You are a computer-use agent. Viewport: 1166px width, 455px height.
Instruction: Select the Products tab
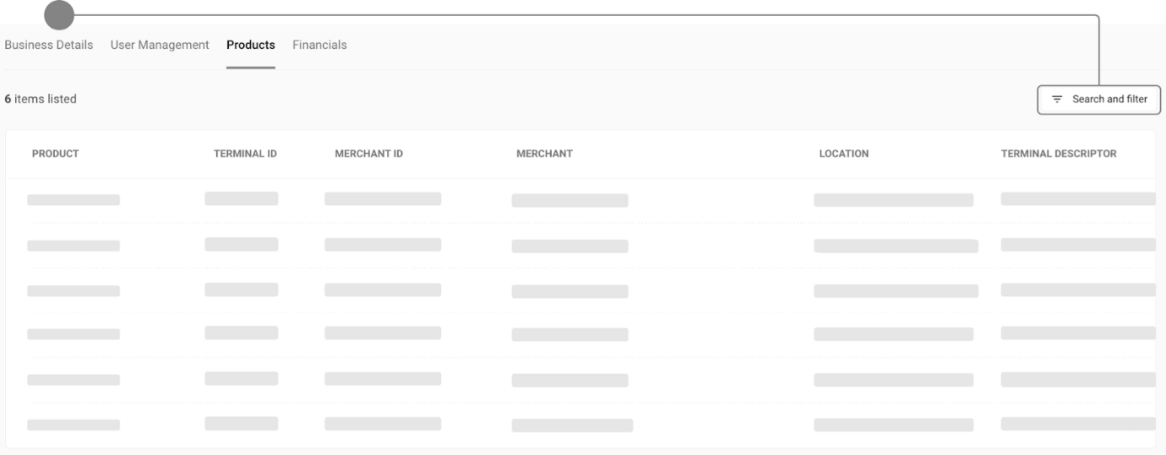click(251, 45)
